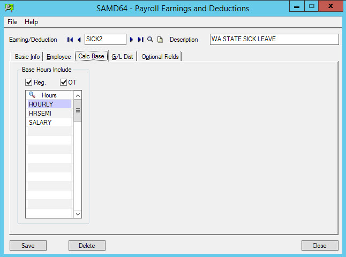Create a new Earning/Deduction record
Viewport: 346px width, 257px height.
[x=160, y=40]
